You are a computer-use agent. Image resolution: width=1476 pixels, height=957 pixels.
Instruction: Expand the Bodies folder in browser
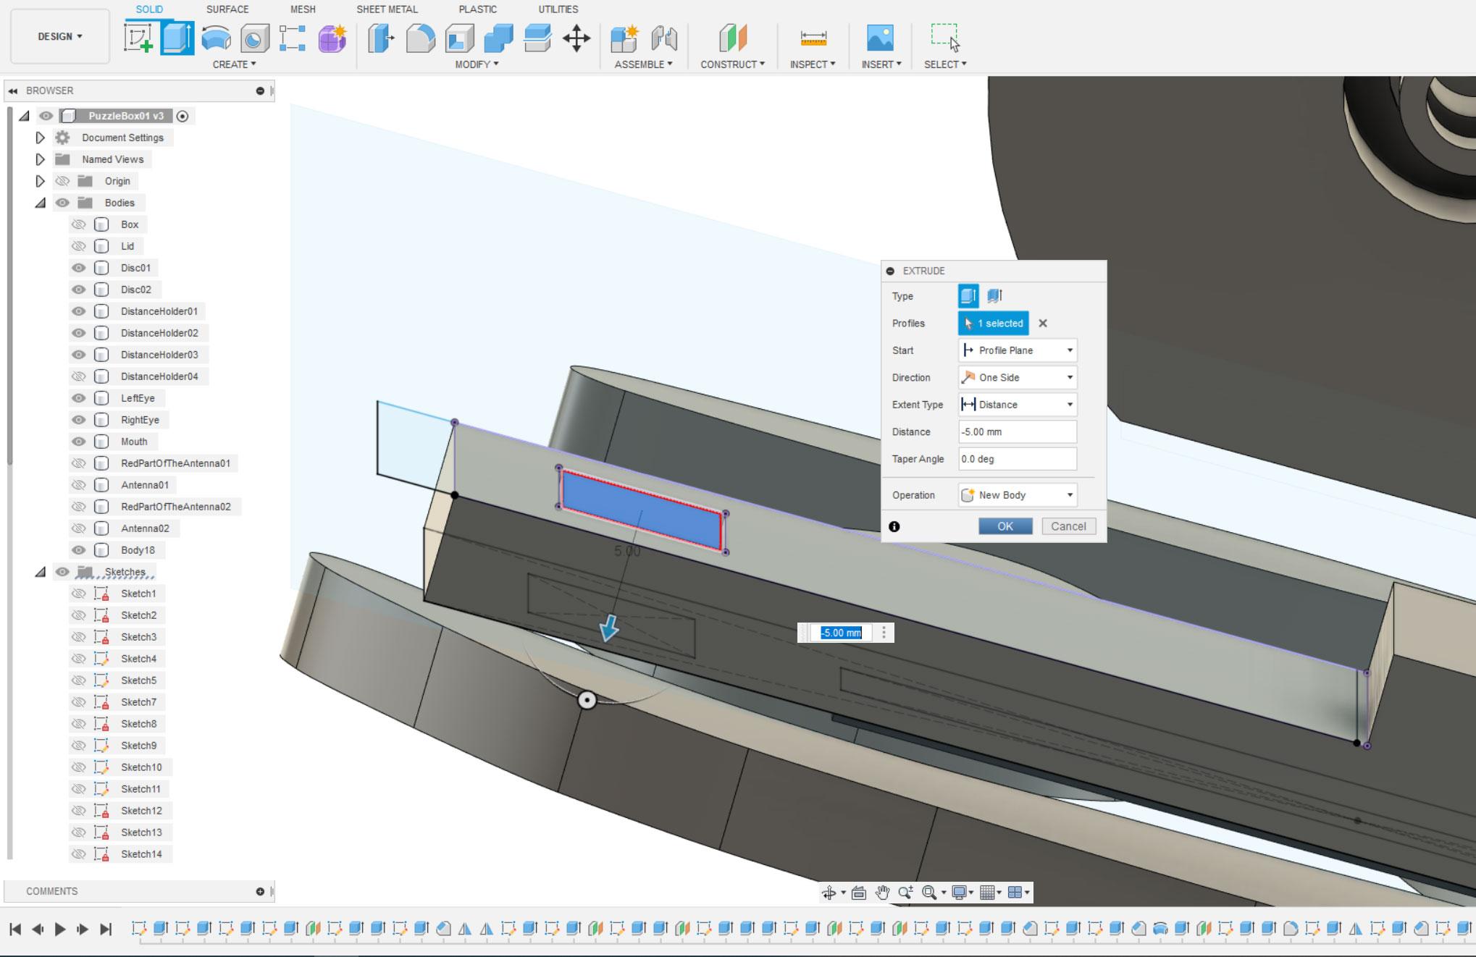click(x=38, y=202)
